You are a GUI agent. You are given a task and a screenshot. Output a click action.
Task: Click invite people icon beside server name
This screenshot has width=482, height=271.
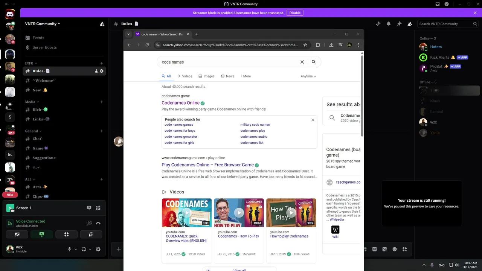click(102, 24)
